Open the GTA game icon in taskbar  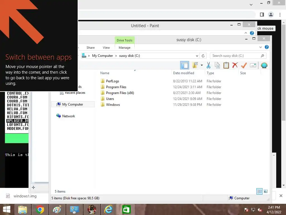(92, 209)
